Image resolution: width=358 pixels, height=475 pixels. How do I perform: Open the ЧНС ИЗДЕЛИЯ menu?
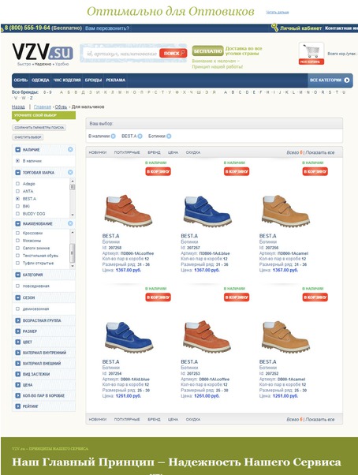click(x=67, y=80)
